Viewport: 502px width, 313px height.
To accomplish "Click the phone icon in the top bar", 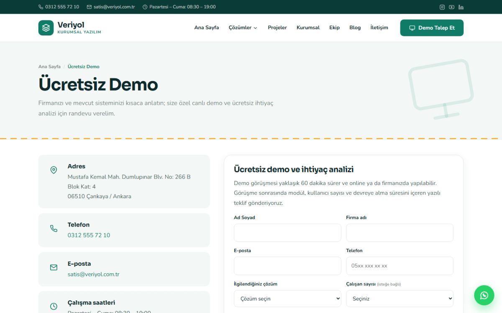I will [41, 7].
